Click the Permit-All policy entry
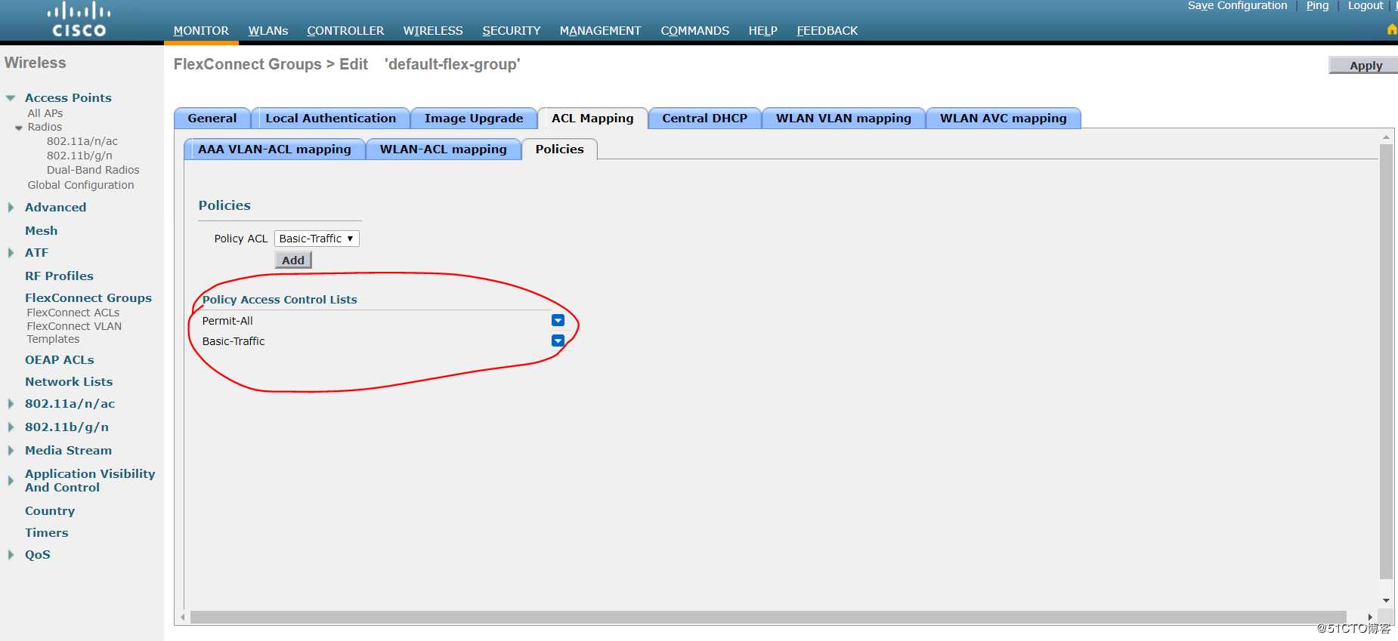The width and height of the screenshot is (1398, 641). coord(227,321)
